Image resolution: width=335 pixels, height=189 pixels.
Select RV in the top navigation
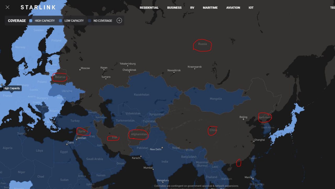pyautogui.click(x=192, y=8)
